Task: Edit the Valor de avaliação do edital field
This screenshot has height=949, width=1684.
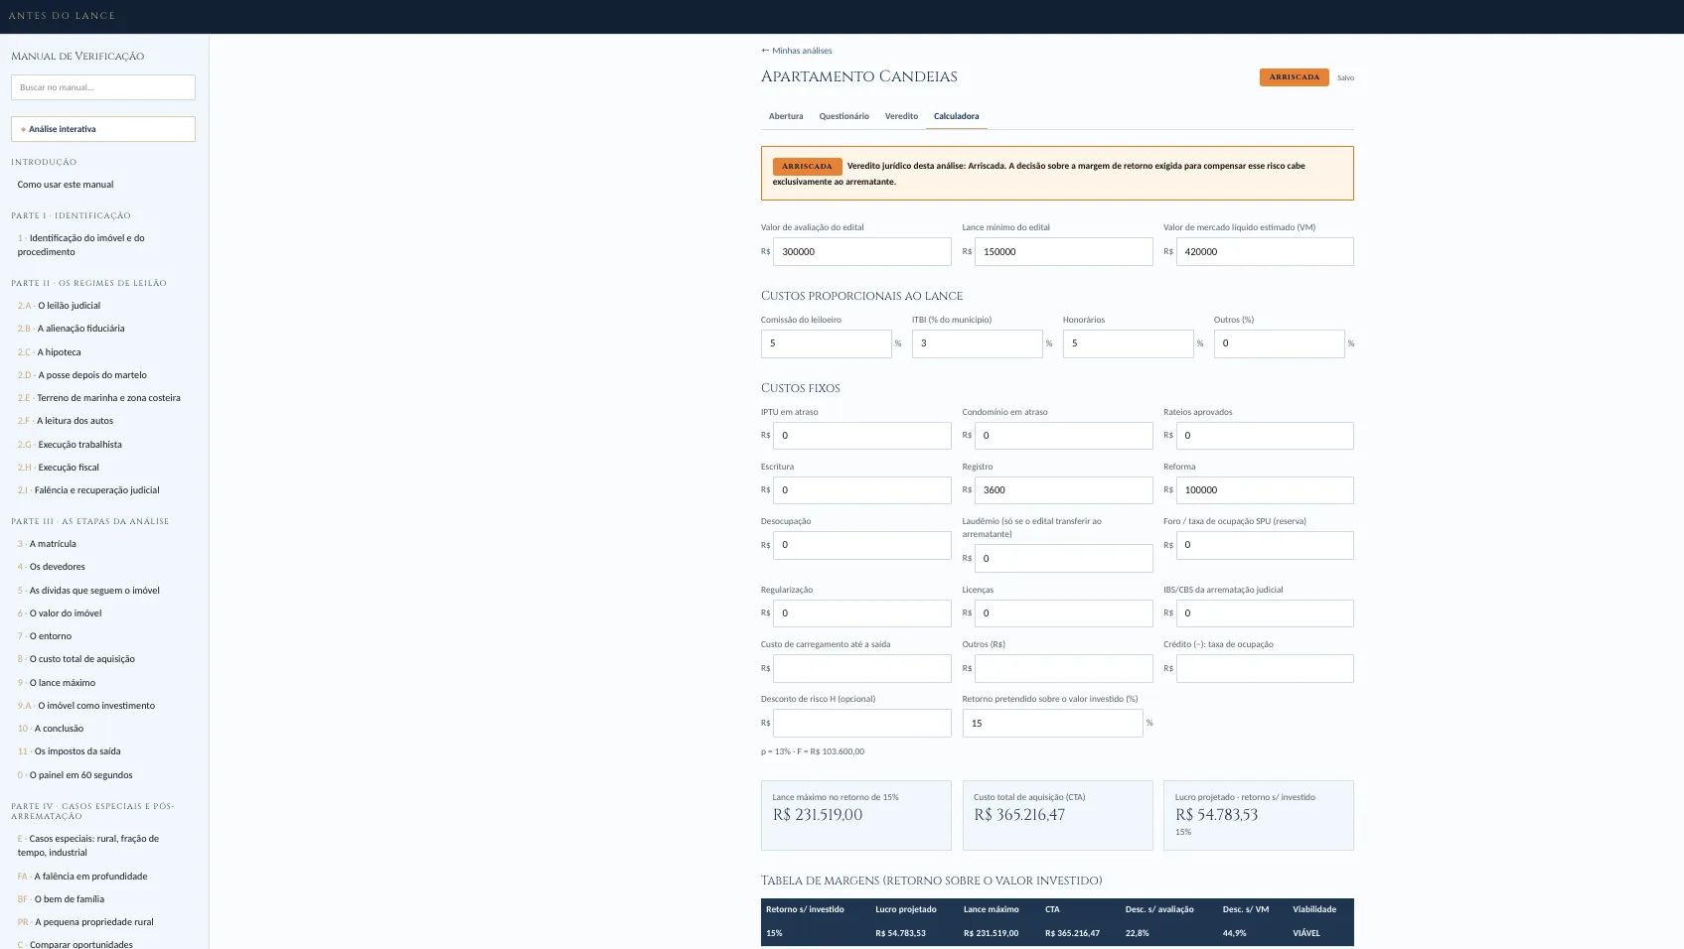Action: point(861,252)
